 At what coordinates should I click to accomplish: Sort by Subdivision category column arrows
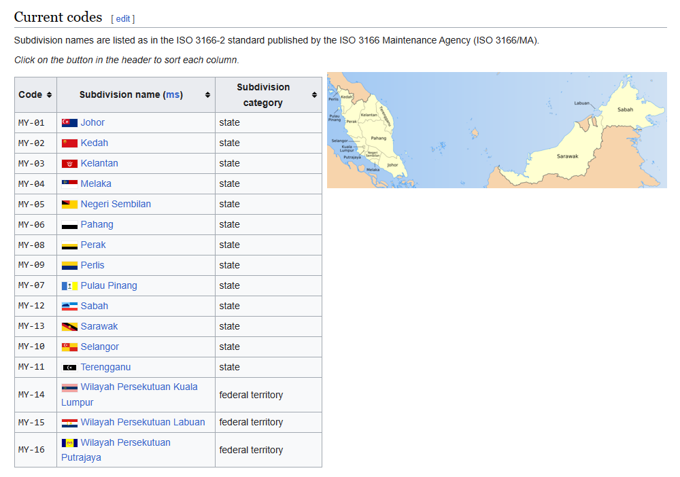[x=314, y=95]
